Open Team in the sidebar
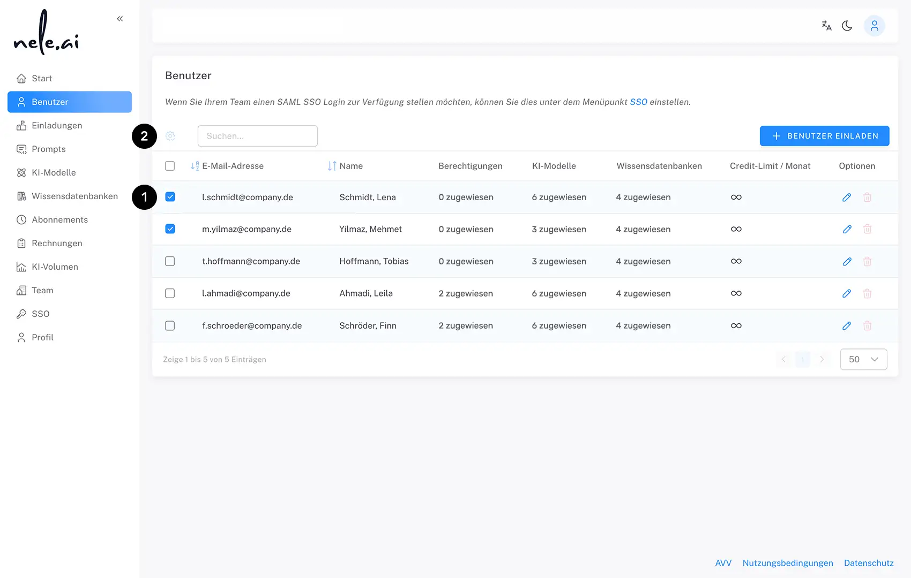 70,291
